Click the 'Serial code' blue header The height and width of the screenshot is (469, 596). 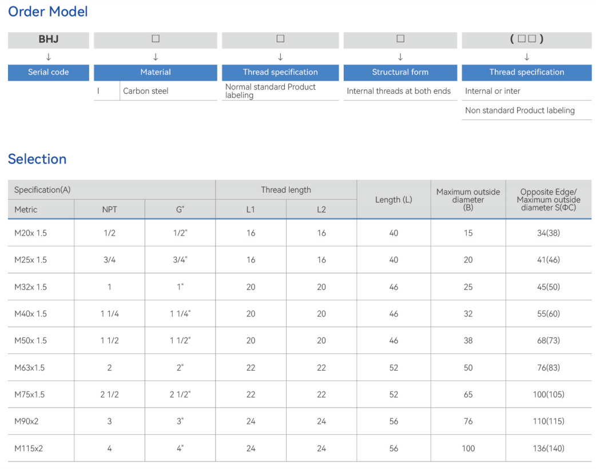point(48,72)
